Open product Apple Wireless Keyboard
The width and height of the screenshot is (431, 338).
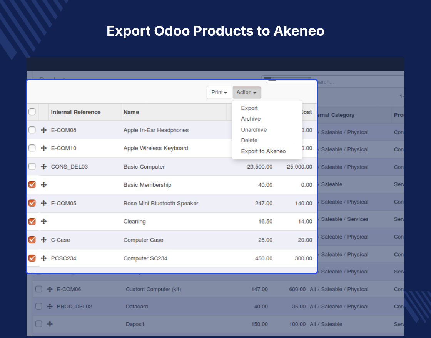(x=155, y=148)
